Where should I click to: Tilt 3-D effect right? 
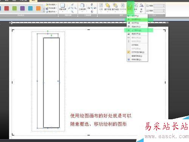[x=95, y=8]
